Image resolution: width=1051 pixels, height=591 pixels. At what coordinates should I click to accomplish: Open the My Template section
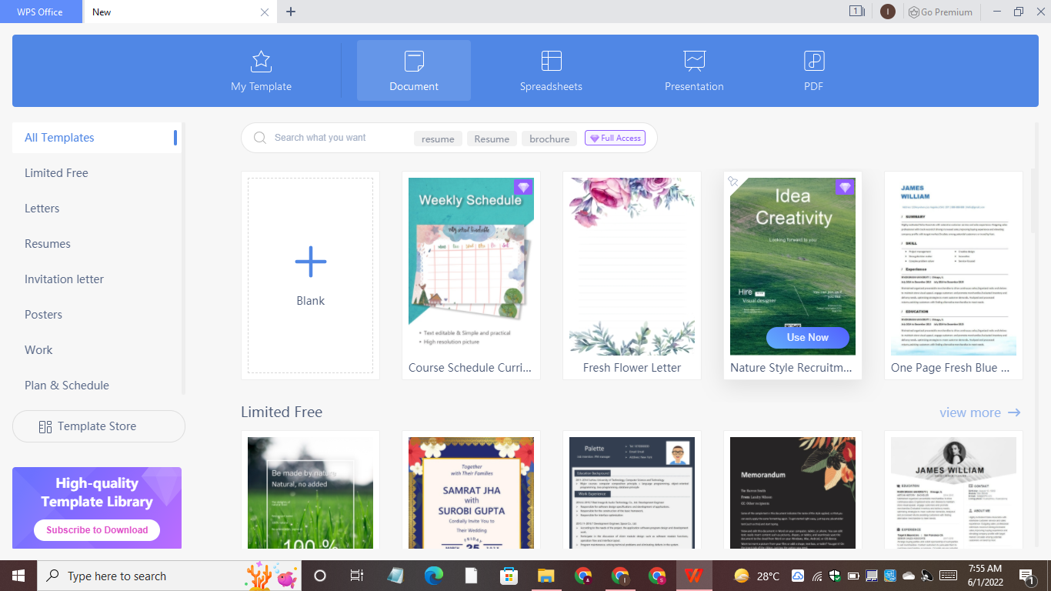pyautogui.click(x=260, y=69)
